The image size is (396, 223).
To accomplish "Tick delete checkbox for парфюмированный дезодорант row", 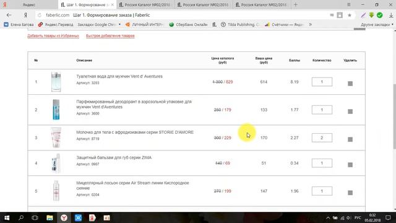I will click(350, 111).
